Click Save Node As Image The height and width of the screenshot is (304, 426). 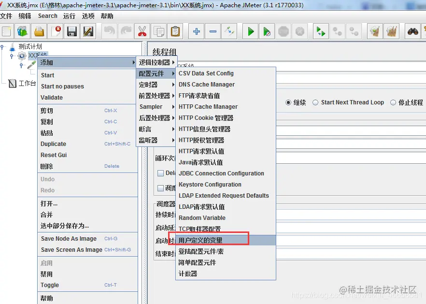pyautogui.click(x=86, y=239)
